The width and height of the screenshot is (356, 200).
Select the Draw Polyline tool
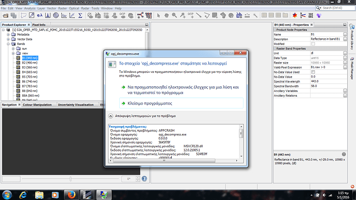[x=206, y=16]
